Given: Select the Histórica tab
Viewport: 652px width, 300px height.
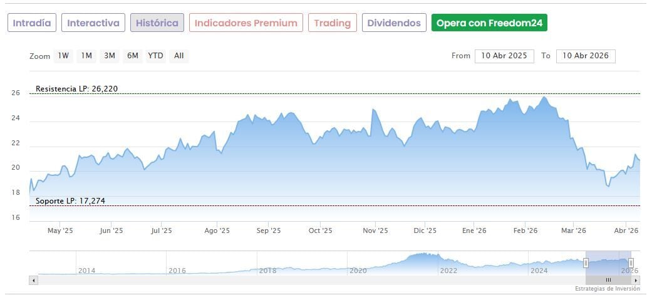Looking at the screenshot, I should 157,23.
